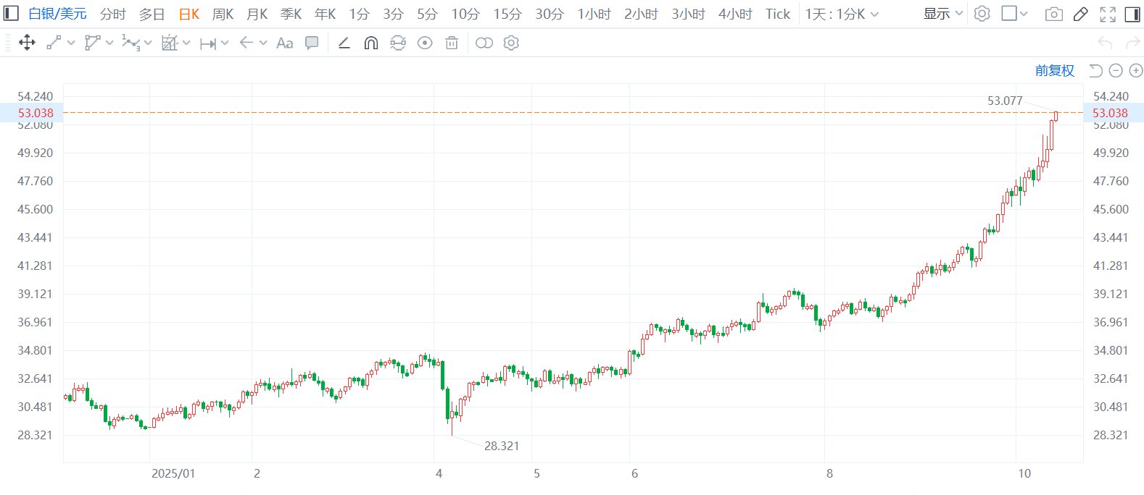The image size is (1144, 495).
Task: Toggle drawings visibility eye icon
Action: (425, 43)
